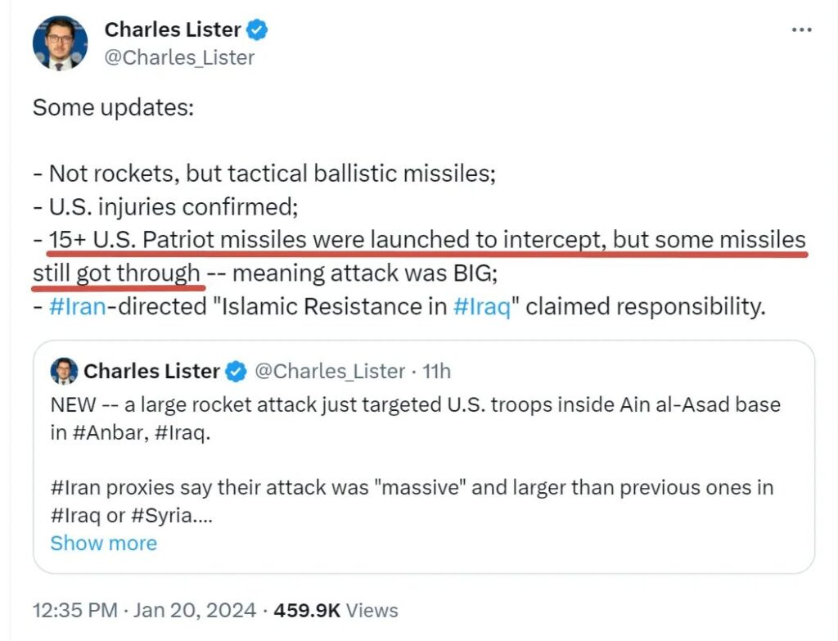The image size is (838, 641).
Task: Click the verified badge in the quoted tweet
Action: click(236, 372)
